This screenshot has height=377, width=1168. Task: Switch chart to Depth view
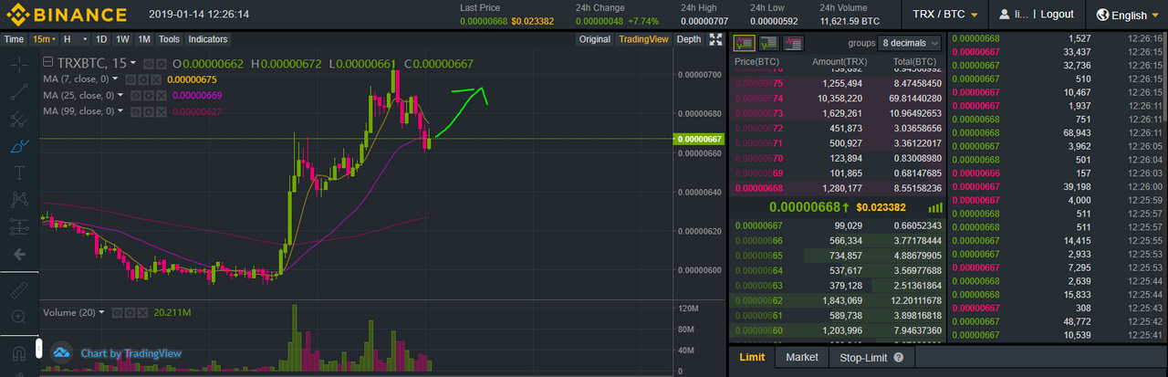689,39
